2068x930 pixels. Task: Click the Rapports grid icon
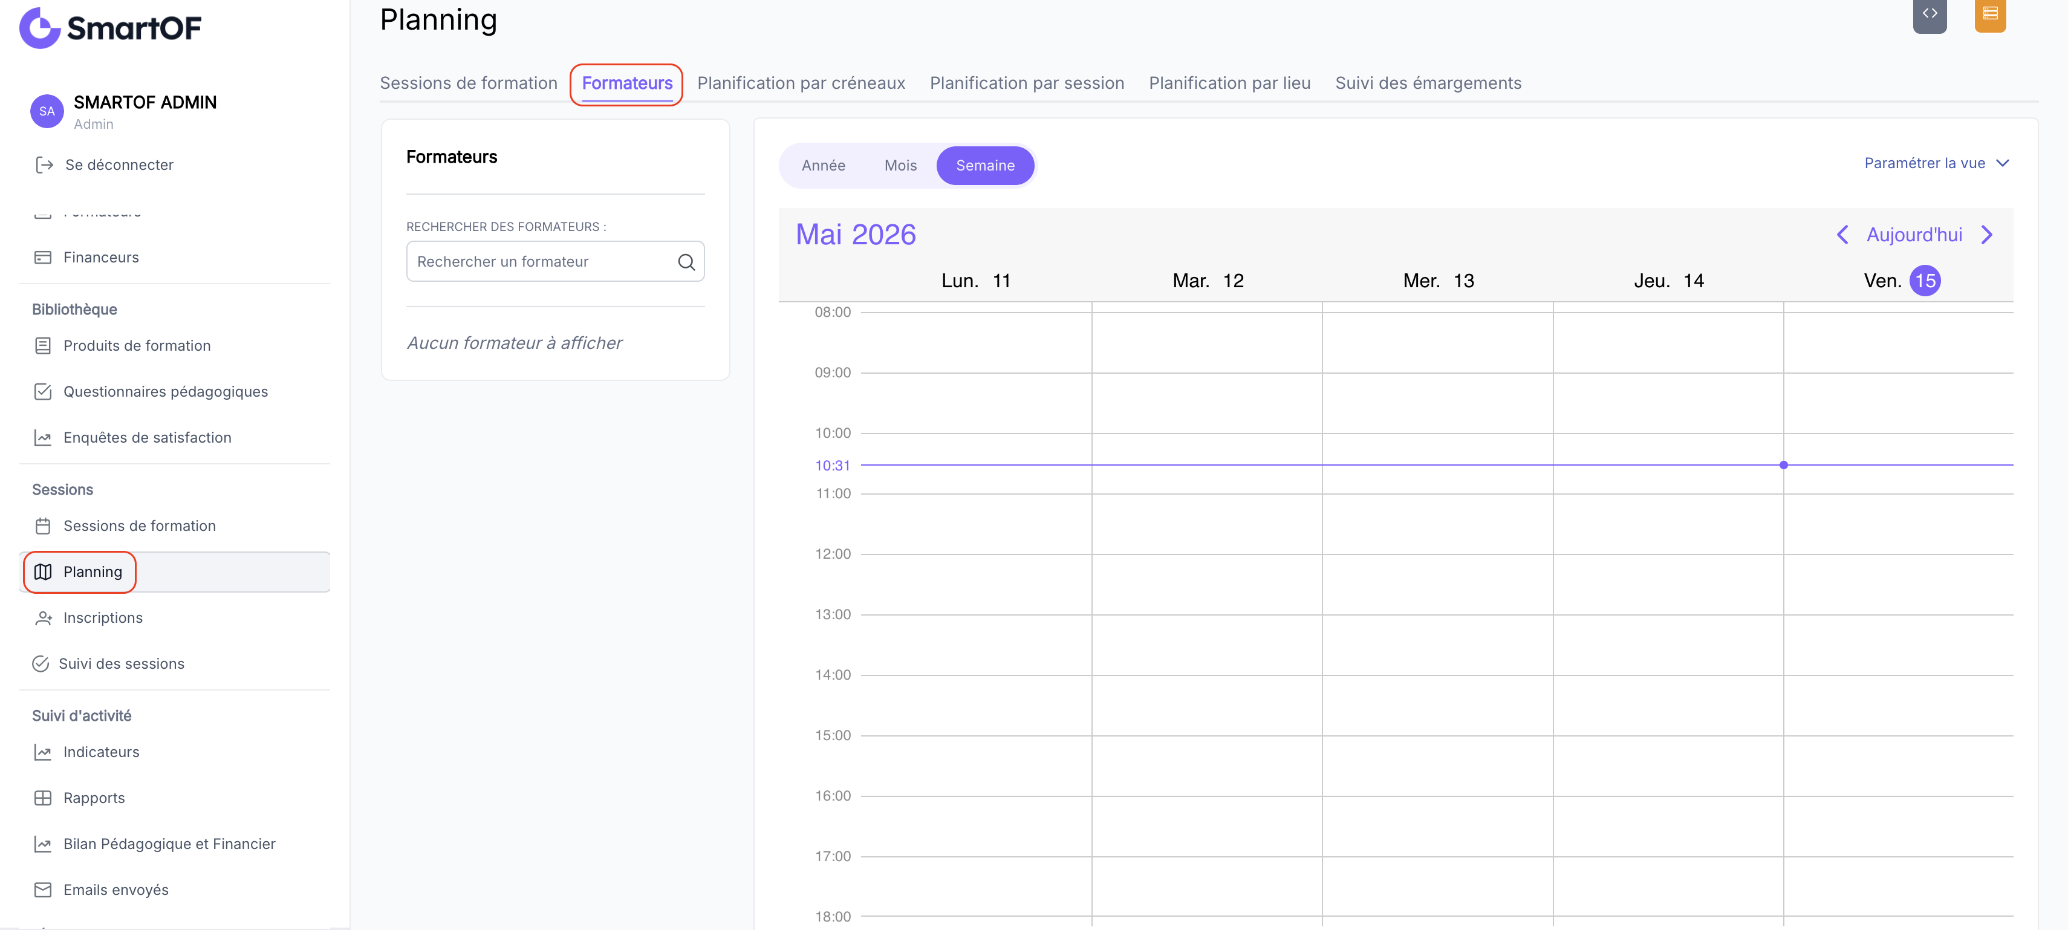pos(42,798)
